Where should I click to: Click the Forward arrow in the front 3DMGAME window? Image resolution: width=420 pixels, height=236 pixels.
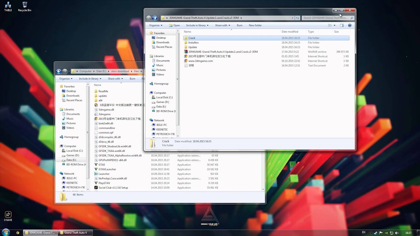point(155,18)
